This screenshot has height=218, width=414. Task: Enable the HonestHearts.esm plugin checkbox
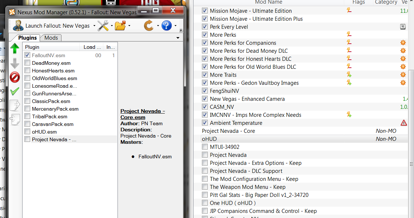click(x=27, y=70)
